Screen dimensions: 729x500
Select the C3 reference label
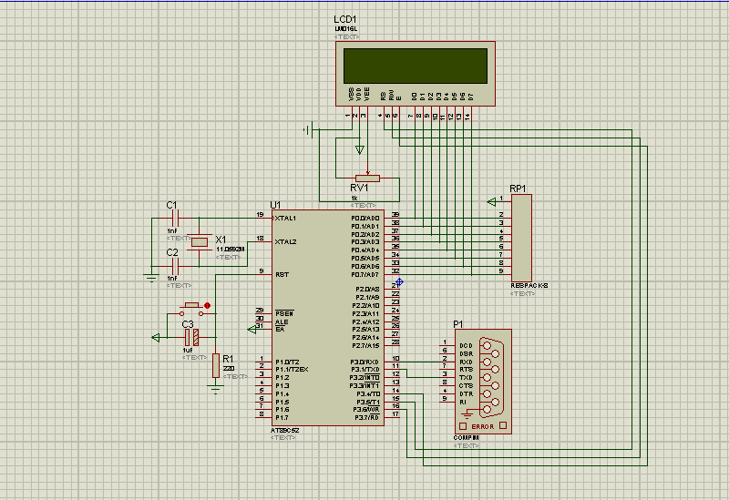point(188,324)
